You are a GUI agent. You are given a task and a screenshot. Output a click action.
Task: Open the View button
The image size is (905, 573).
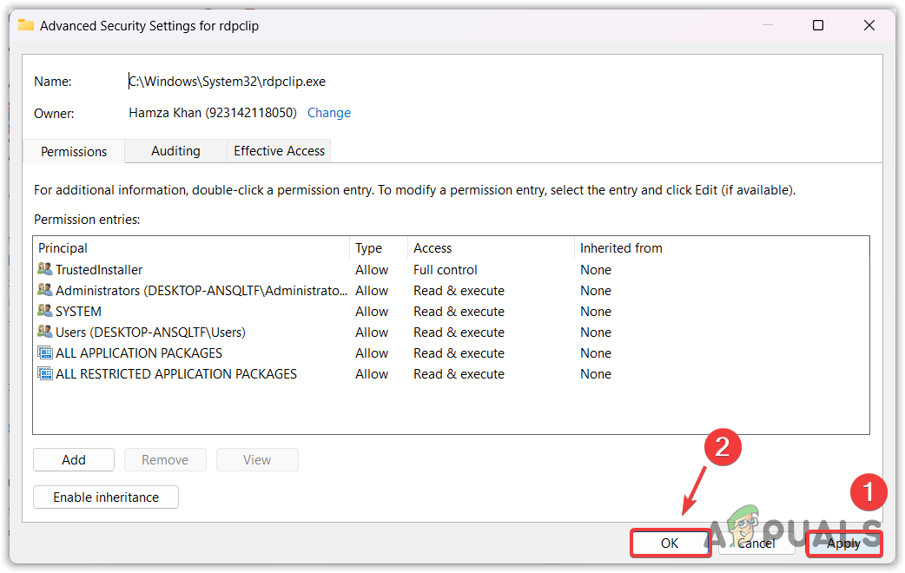click(257, 459)
